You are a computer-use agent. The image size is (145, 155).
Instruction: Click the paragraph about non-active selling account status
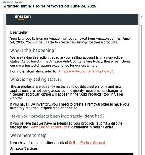click(70, 62)
